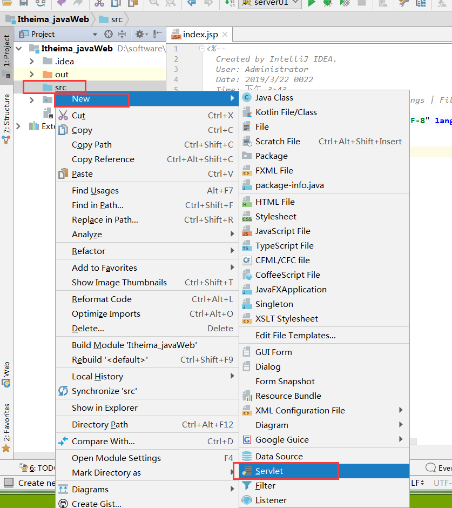Open the Web tool window tab

click(x=7, y=375)
